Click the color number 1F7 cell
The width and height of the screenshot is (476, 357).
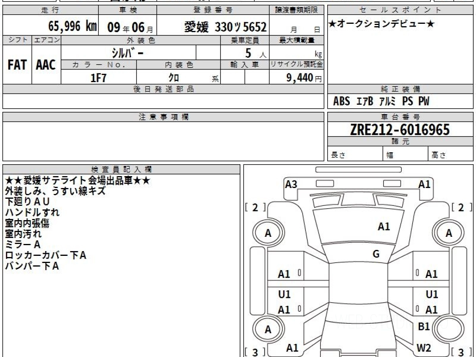pos(99,78)
